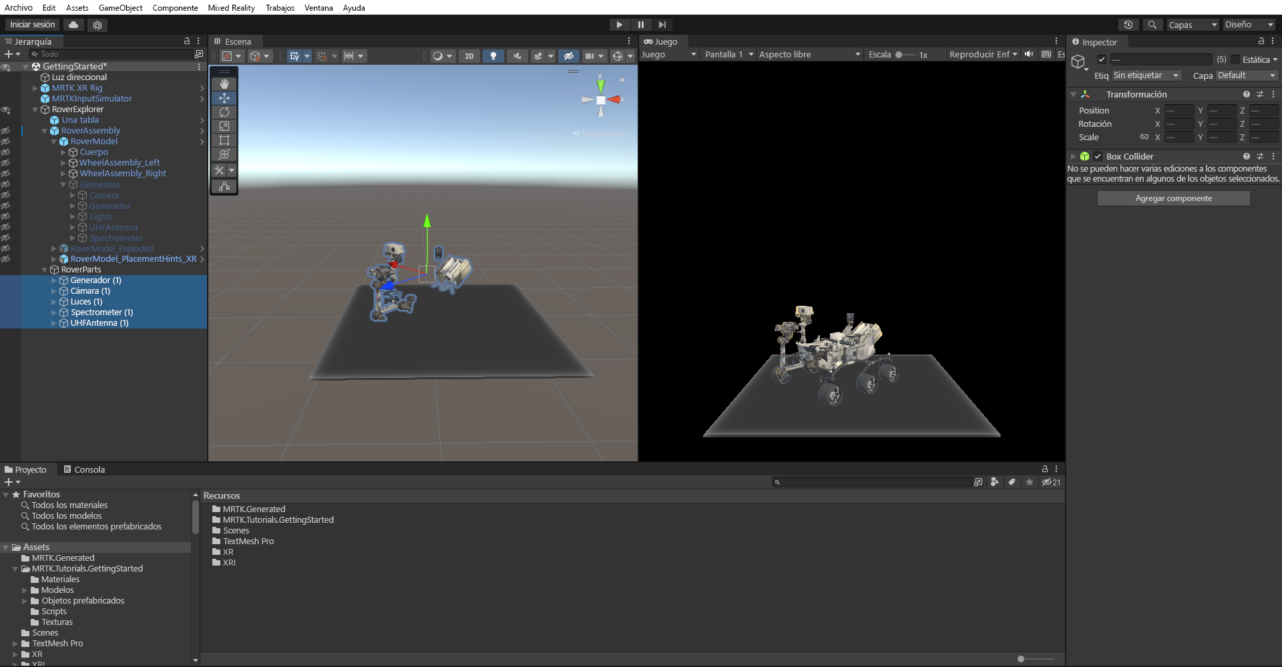Image resolution: width=1282 pixels, height=667 pixels.
Task: Toggle grid visibility icon in Scene toolbar
Action: point(294,56)
